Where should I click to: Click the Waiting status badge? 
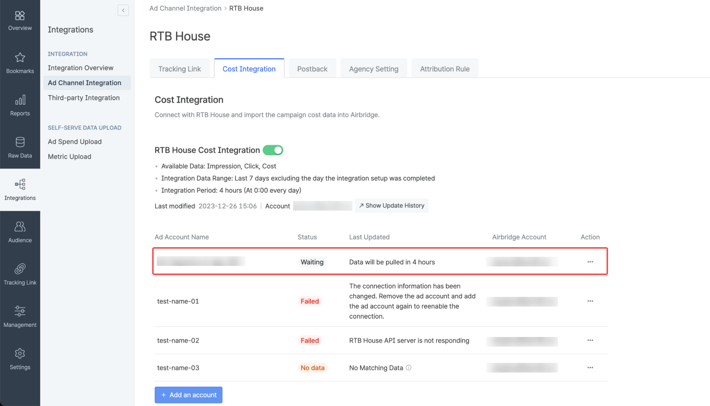(312, 262)
